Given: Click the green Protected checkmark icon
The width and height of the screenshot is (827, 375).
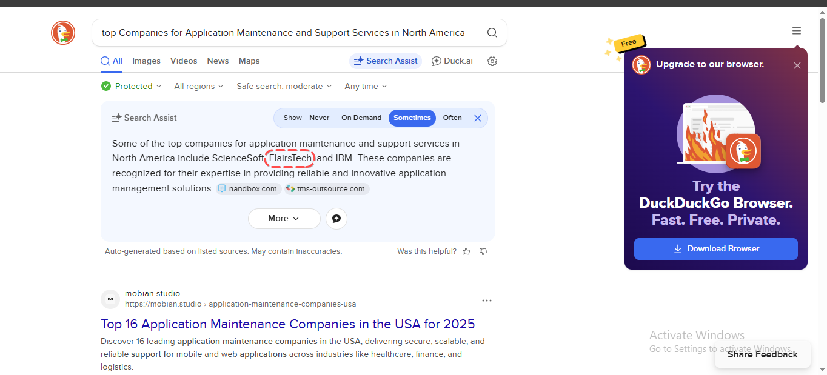Looking at the screenshot, I should [106, 86].
